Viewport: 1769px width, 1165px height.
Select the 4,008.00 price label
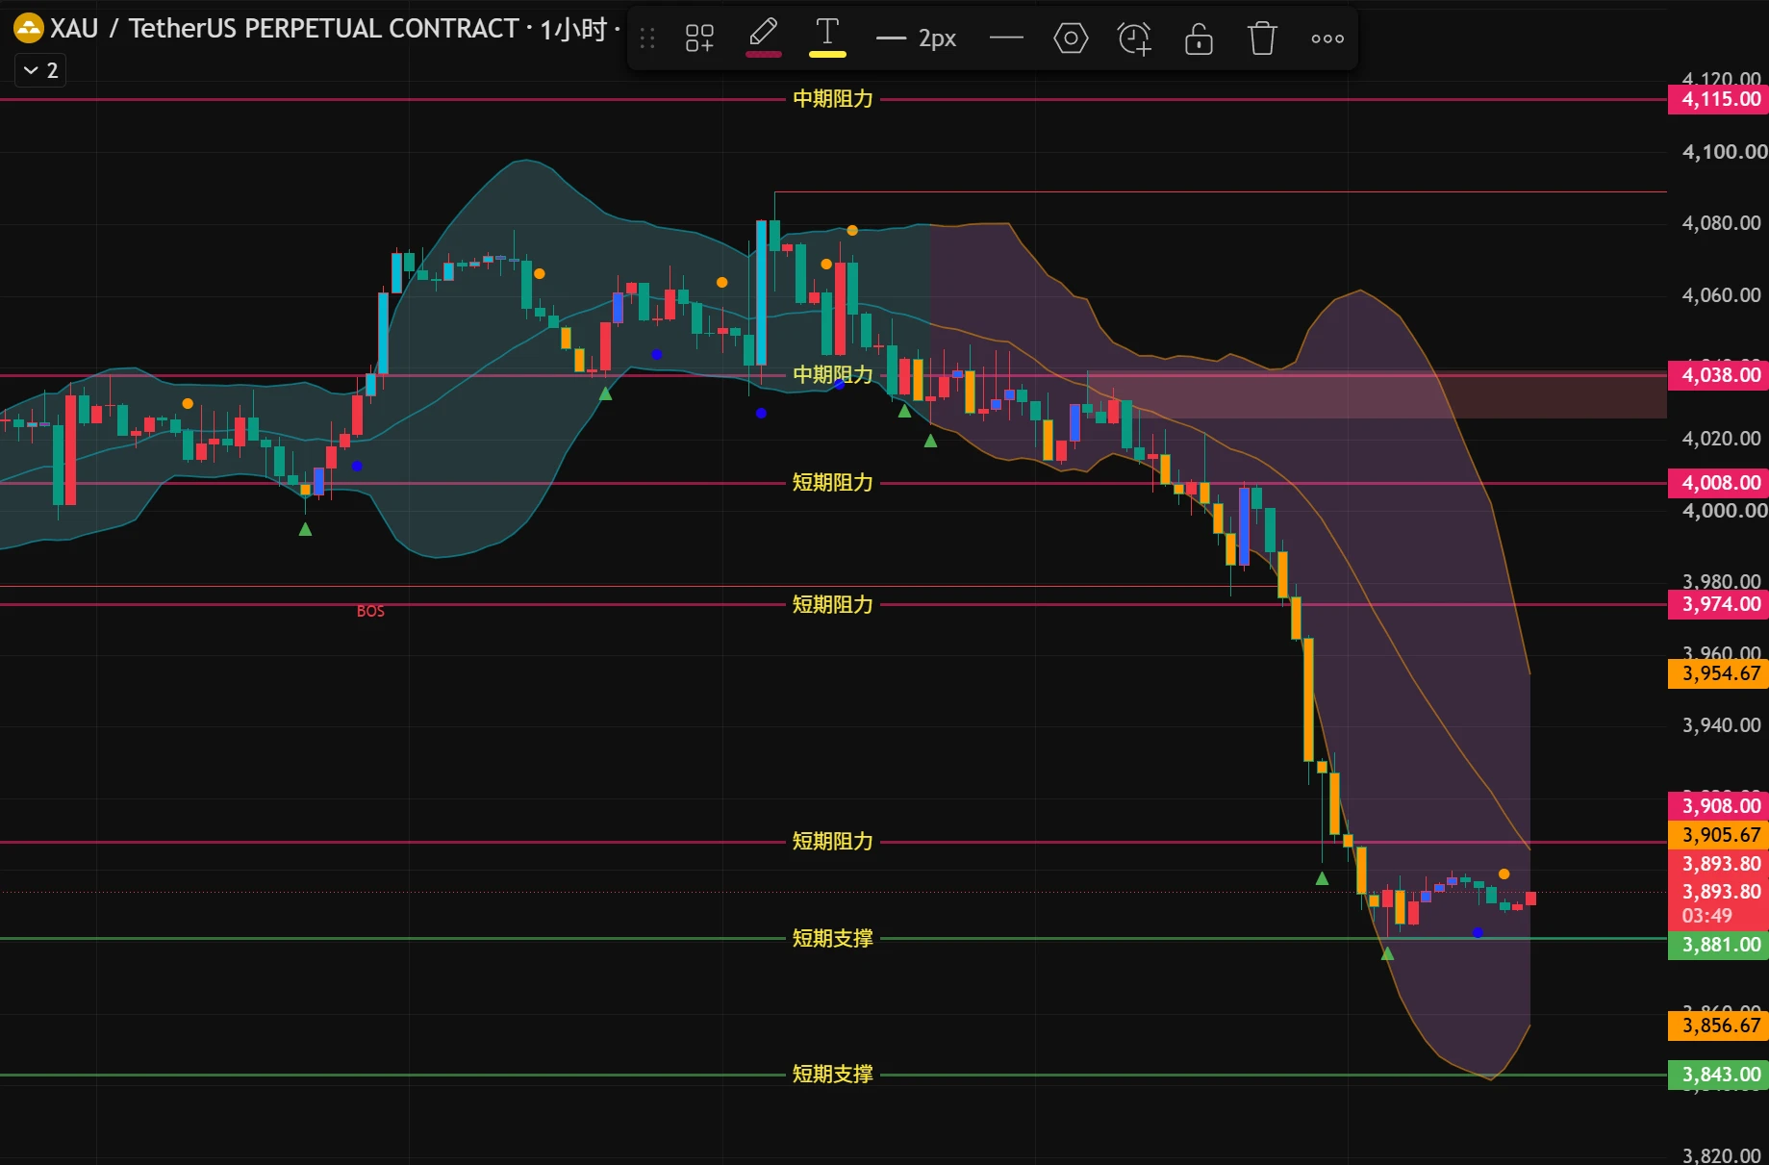(x=1718, y=483)
